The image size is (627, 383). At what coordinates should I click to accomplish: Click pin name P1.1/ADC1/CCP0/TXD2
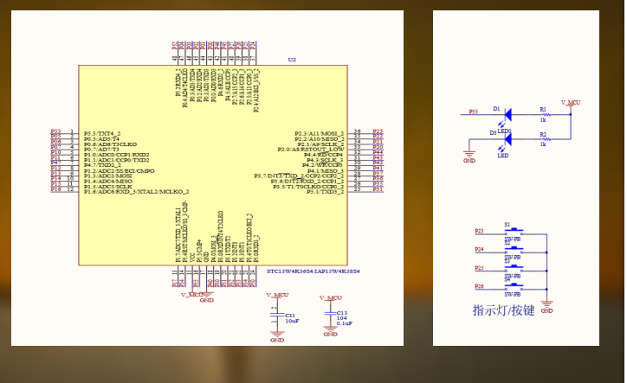click(x=116, y=160)
